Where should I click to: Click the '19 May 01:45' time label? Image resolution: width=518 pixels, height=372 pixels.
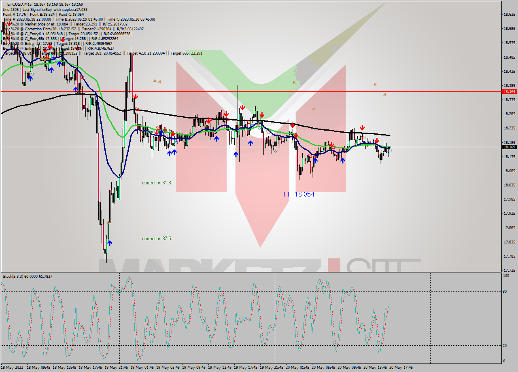142,368
